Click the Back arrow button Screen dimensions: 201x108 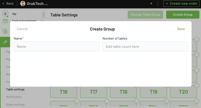pyautogui.click(x=8, y=3)
